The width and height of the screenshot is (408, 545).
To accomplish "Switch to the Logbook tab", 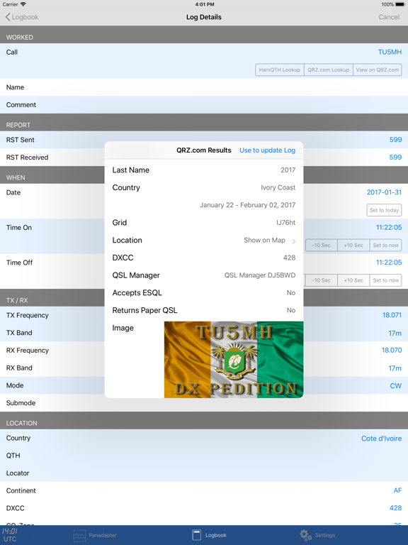I will [209, 535].
